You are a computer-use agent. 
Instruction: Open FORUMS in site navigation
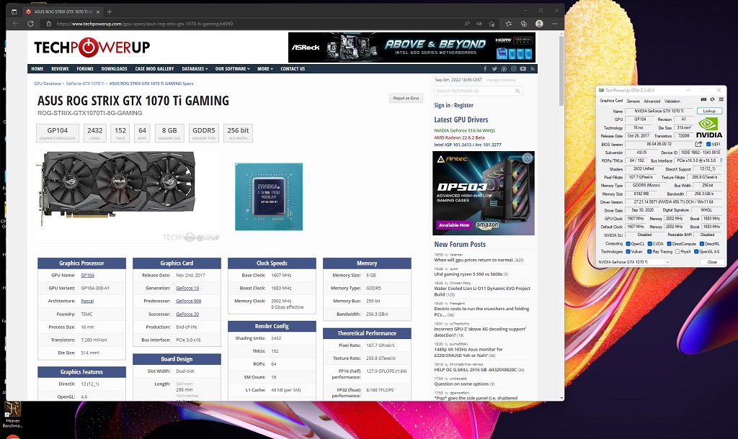[85, 68]
